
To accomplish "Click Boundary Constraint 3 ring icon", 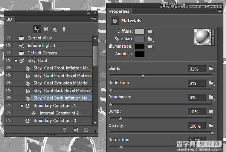I will [27, 121].
